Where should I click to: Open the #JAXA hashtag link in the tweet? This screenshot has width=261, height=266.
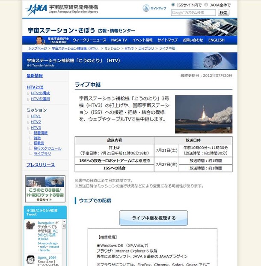tap(43, 239)
